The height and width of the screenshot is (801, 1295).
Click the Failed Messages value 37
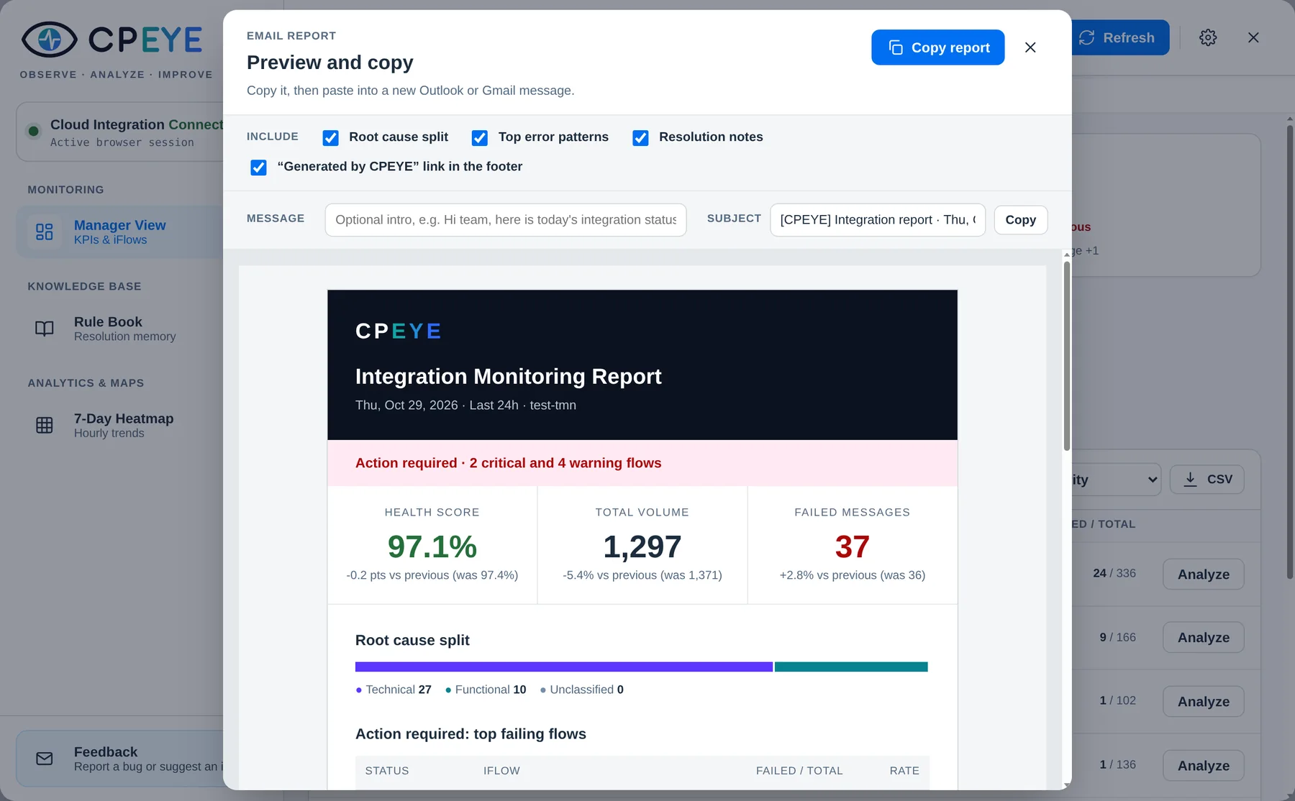(x=853, y=547)
